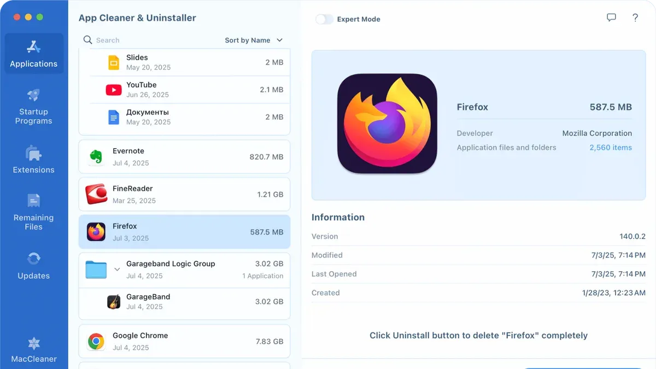Screen dimensions: 656x369
Task: Click the Version value 140.0.2
Action: 632,237
